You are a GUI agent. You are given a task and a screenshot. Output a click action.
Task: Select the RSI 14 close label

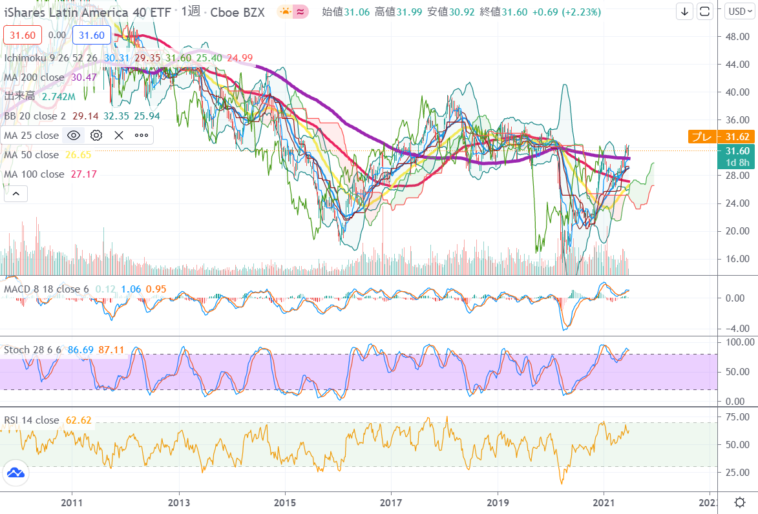tap(32, 420)
